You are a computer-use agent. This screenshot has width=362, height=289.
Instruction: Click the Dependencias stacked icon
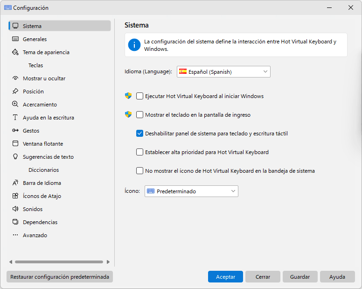(x=15, y=222)
